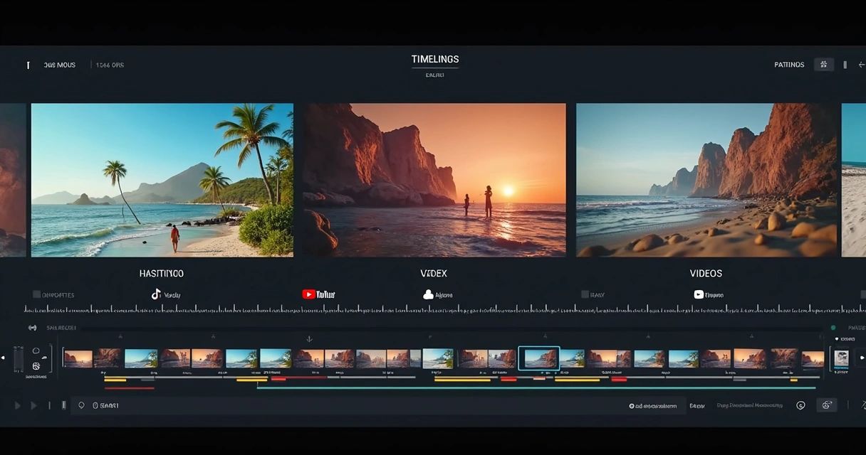Image resolution: width=866 pixels, height=455 pixels.
Task: Open the rocky sandy shore preview
Action: [708, 180]
